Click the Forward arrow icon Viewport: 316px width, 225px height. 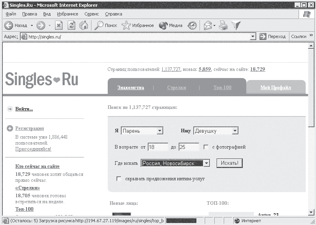pyautogui.click(x=41, y=25)
